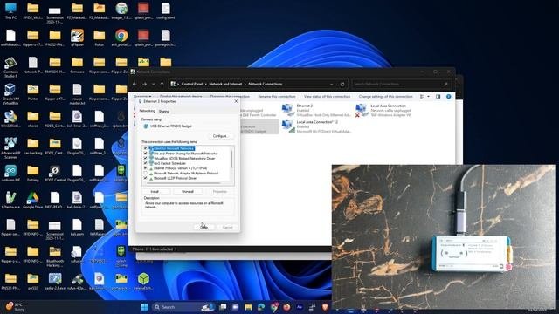Viewport: 559px width, 314px height.
Task: Uncheck VirtualBox NDIS6 Bridged Networking Driver
Action: pos(145,159)
